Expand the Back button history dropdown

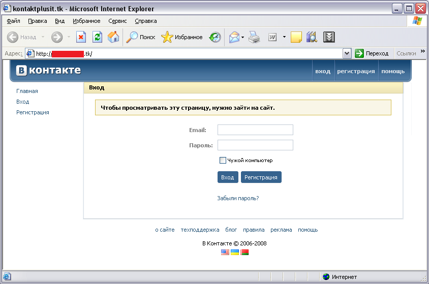(x=43, y=37)
